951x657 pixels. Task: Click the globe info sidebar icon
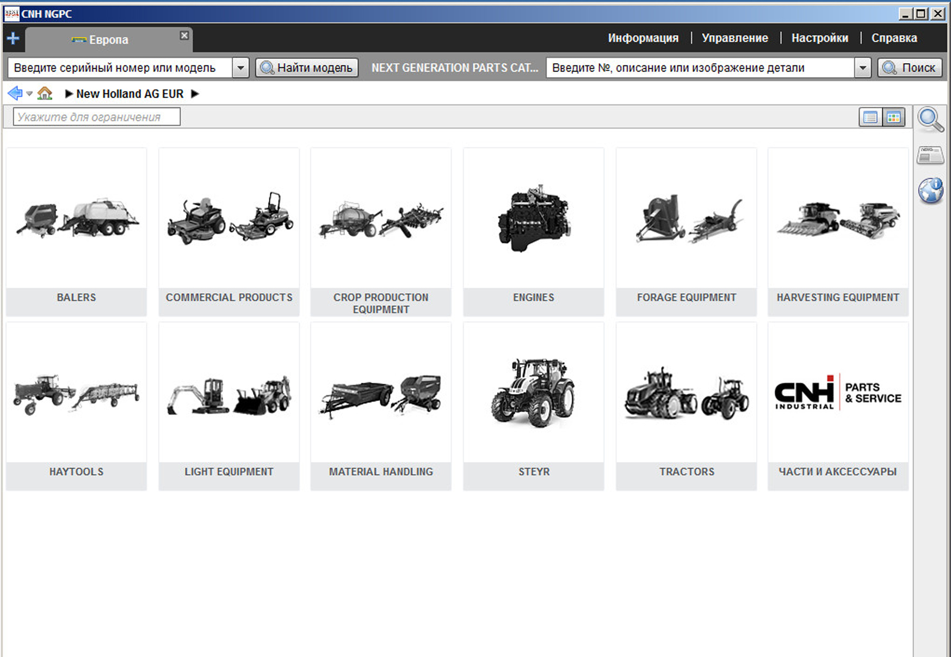click(930, 191)
